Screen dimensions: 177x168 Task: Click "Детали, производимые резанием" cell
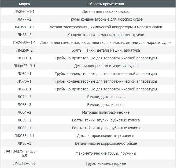(x=106, y=136)
